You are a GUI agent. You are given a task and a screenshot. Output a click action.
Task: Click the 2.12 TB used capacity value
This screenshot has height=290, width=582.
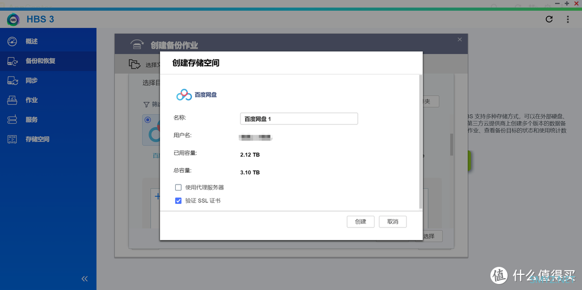pos(250,155)
